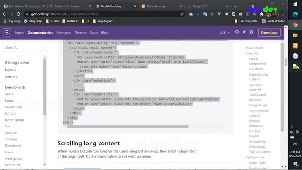Open the Ứng dụng apps shortcut
Image resolution: width=302 pixels, height=170 pixels.
[11, 21]
